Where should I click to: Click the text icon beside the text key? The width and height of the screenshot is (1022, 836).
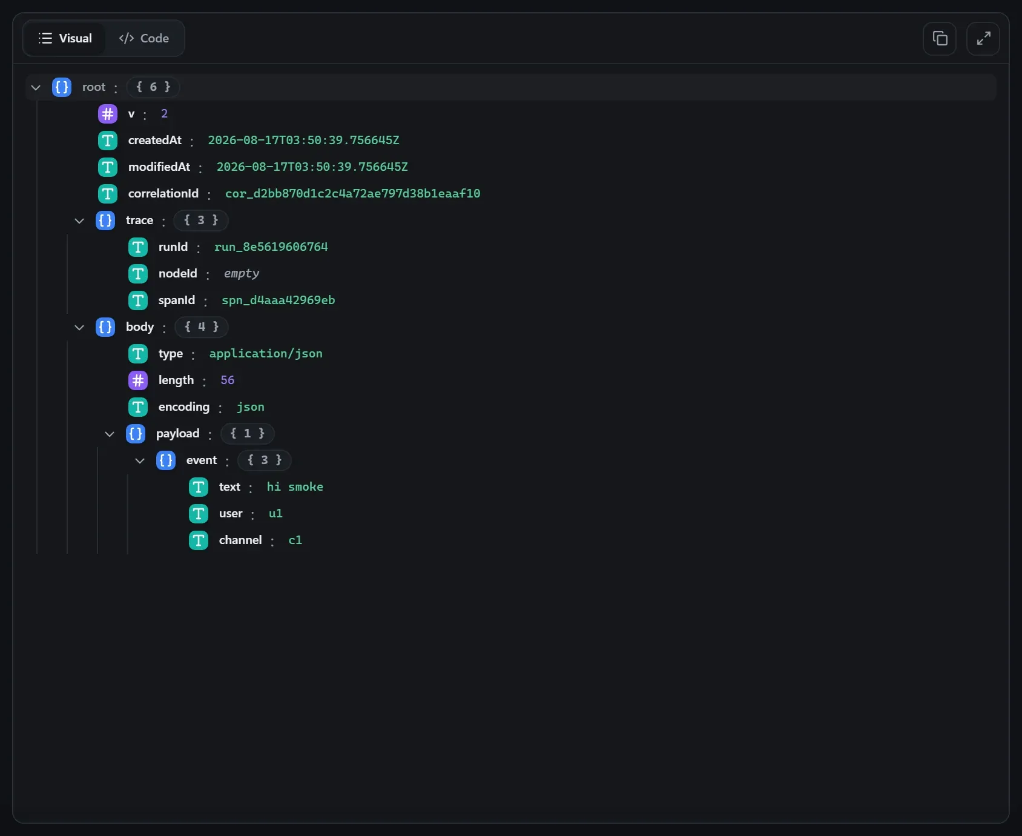[x=199, y=487]
